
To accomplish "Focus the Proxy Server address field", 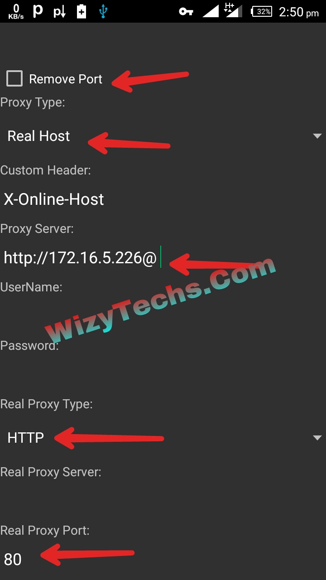I will [163, 258].
